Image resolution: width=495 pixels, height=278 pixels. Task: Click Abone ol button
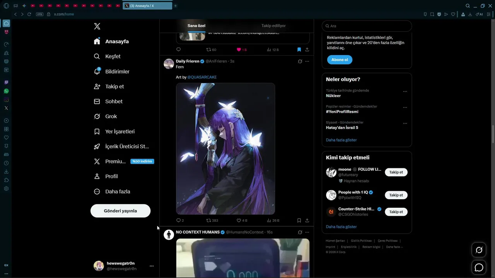(x=340, y=60)
